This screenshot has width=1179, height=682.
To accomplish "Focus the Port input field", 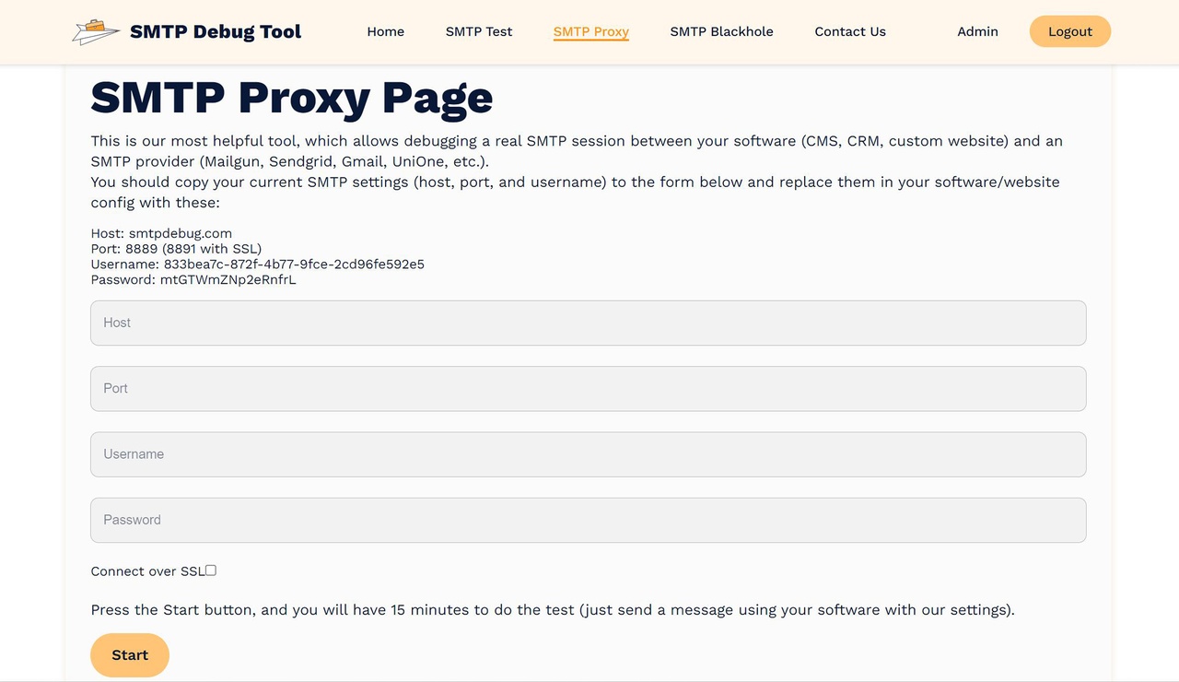I will click(588, 388).
